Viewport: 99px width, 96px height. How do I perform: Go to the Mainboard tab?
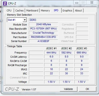[x=32, y=10]
